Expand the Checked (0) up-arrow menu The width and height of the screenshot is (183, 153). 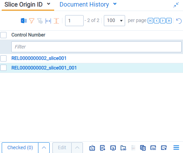44,147
